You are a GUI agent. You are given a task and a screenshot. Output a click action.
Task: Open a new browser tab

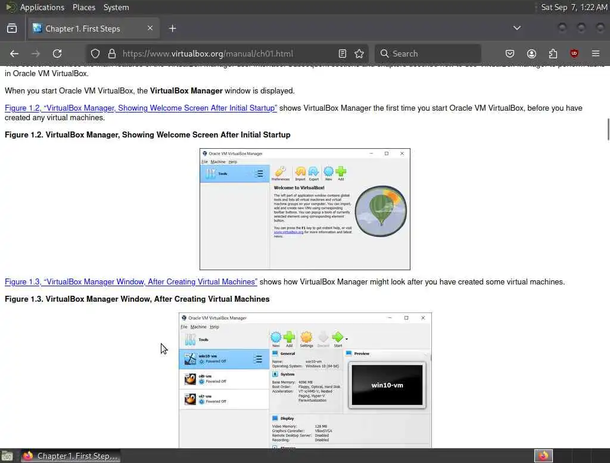(173, 29)
